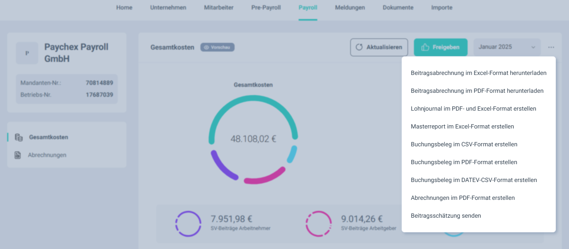Select Masterreport im Excel-Format erstellen

(462, 126)
